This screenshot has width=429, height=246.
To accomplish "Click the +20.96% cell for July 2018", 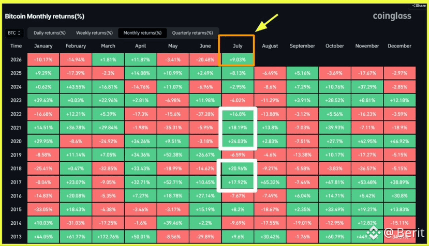I will [238, 168].
